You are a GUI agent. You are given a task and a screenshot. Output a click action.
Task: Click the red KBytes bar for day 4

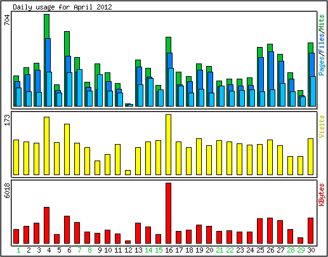46,225
